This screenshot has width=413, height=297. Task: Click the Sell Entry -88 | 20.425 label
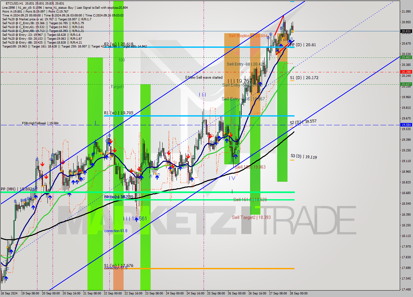(x=246, y=64)
